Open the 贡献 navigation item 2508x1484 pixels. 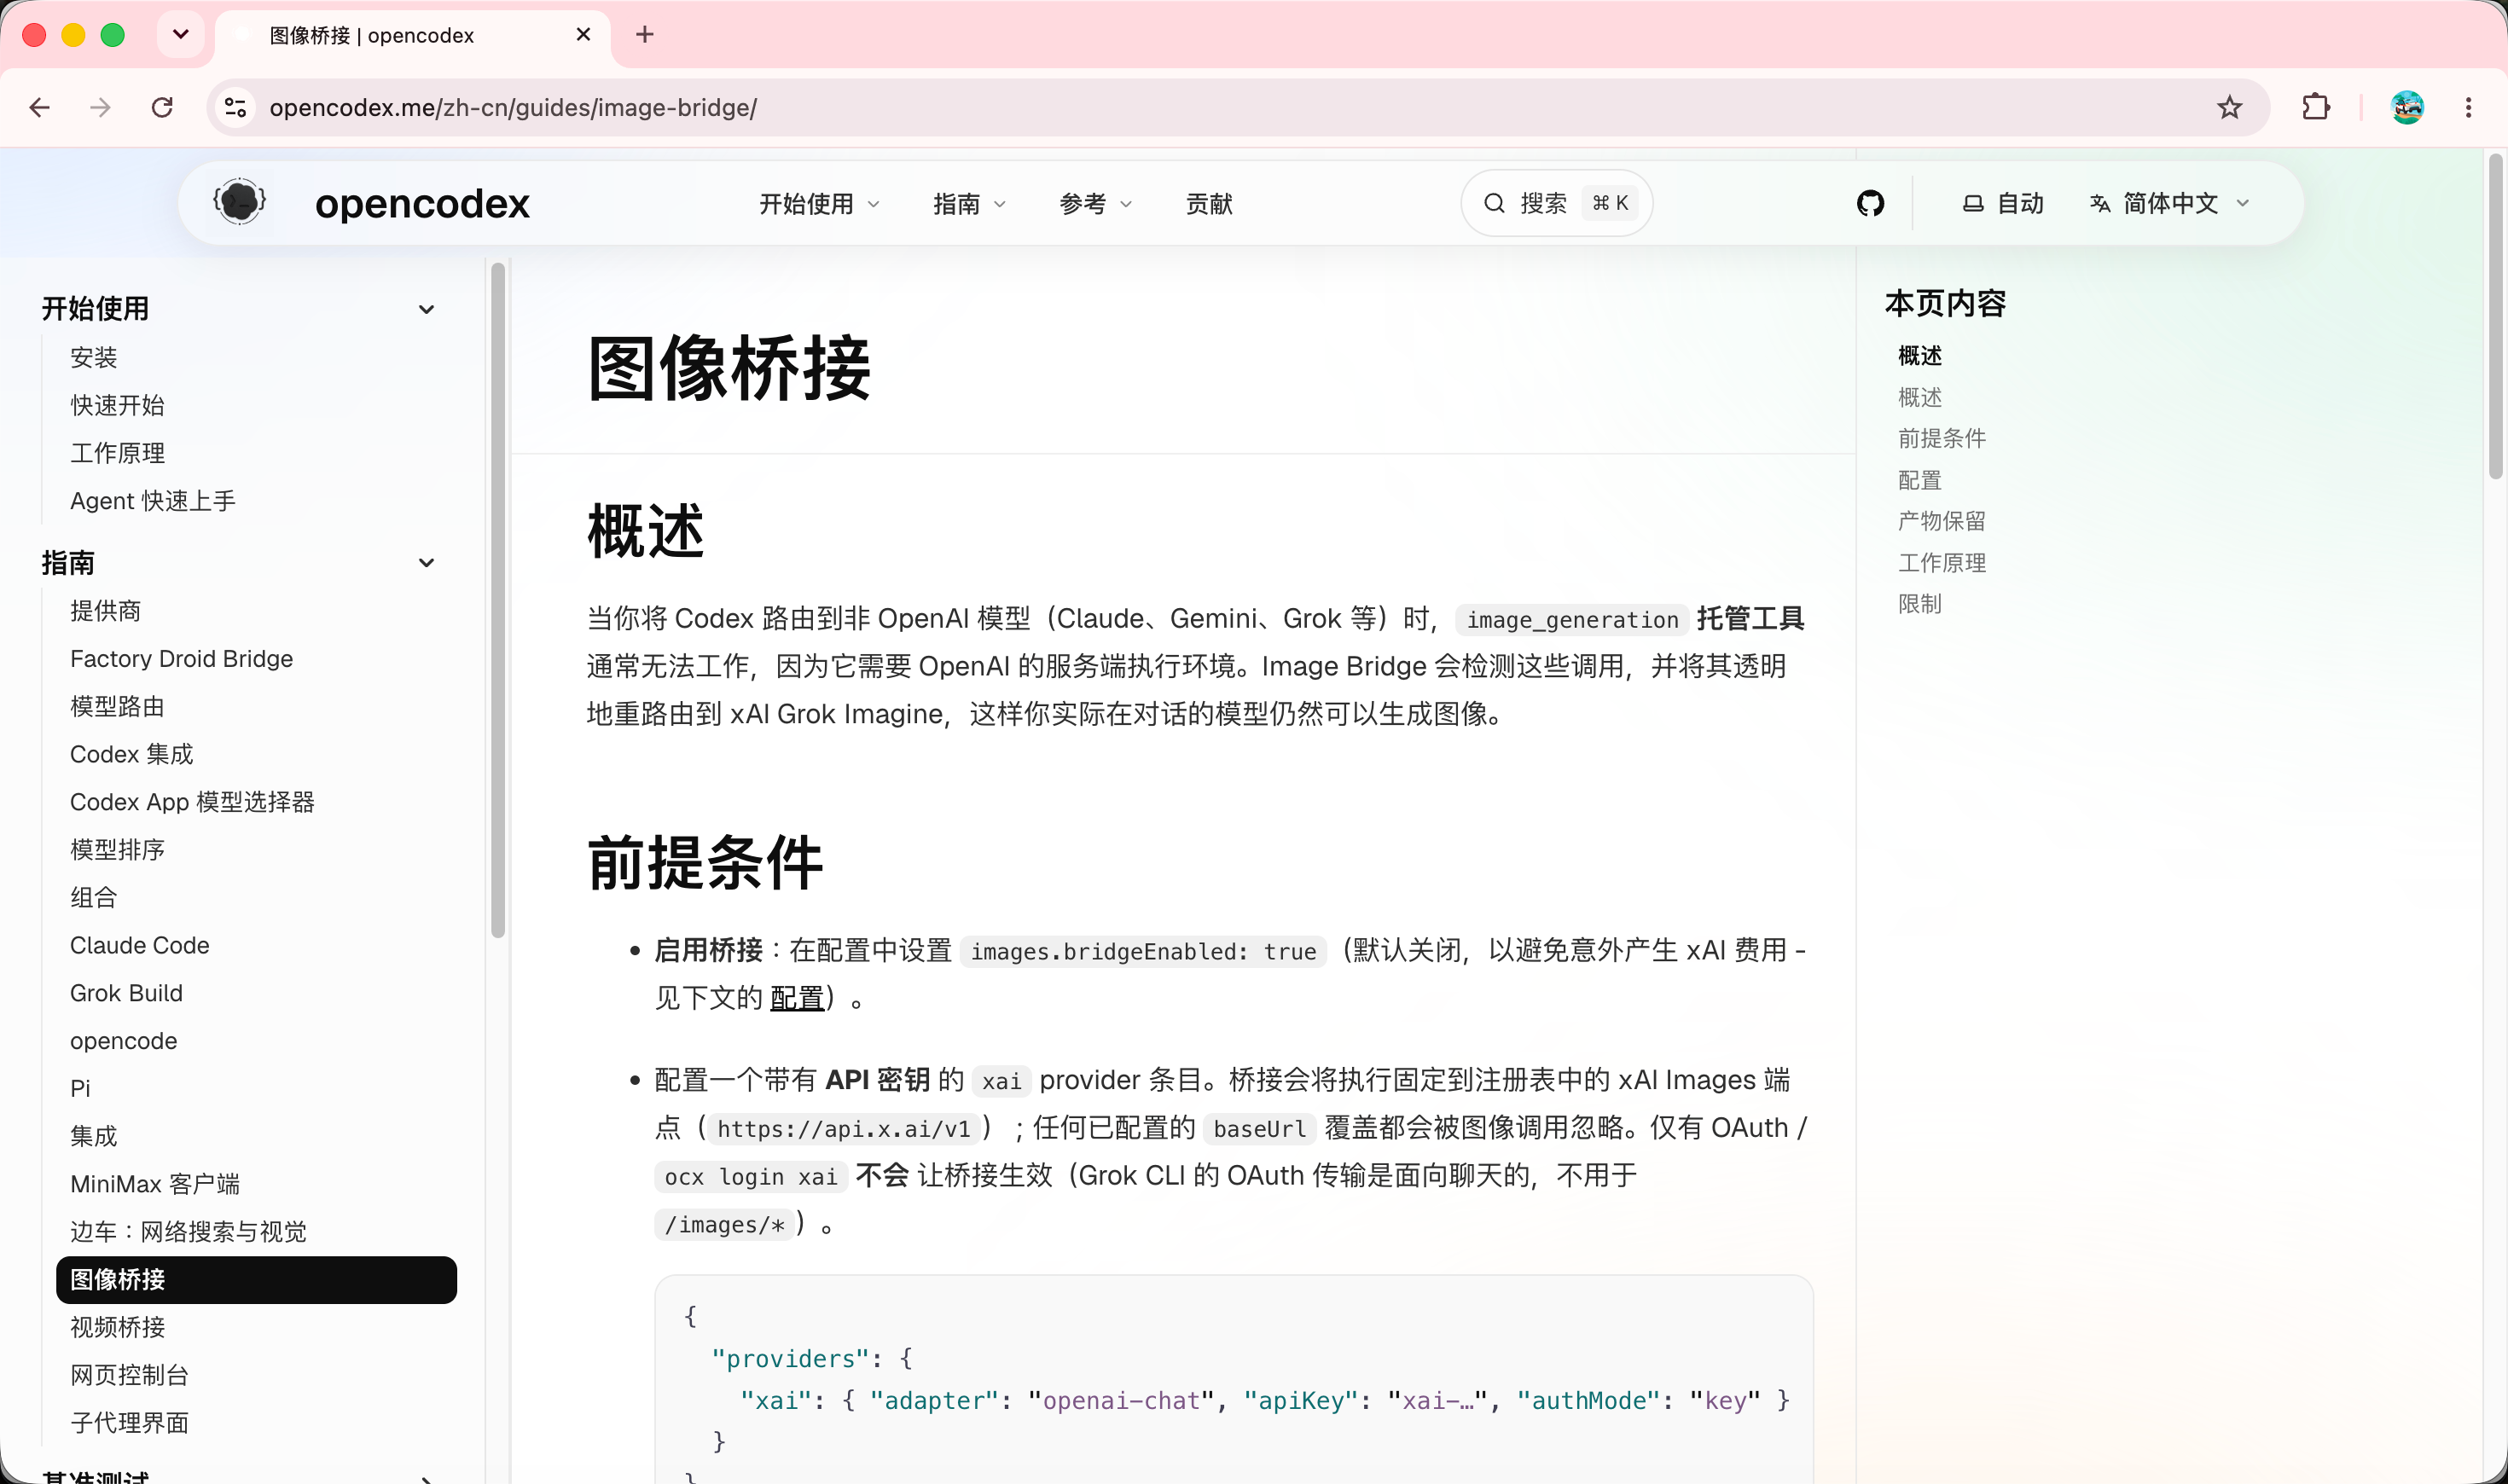(x=1209, y=204)
